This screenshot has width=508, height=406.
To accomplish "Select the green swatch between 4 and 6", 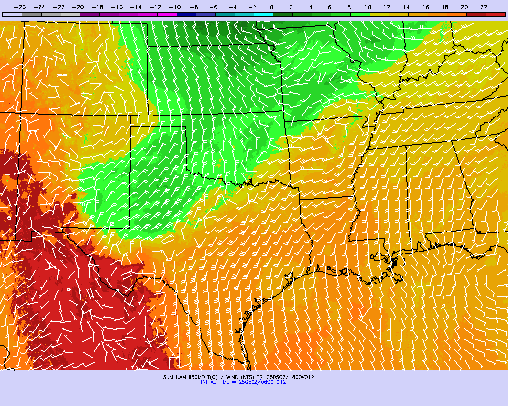I will coord(321,14).
